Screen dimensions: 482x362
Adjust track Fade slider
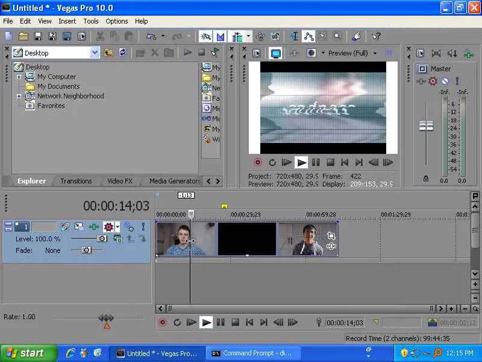86,250
